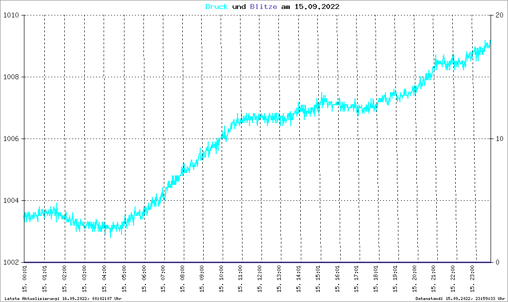Click the blue "Blitze" word in the title
This screenshot has width=508, height=302.
[x=262, y=6]
